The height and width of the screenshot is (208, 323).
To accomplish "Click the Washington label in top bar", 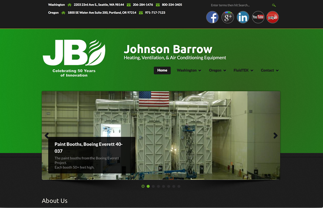I will point(56,5).
